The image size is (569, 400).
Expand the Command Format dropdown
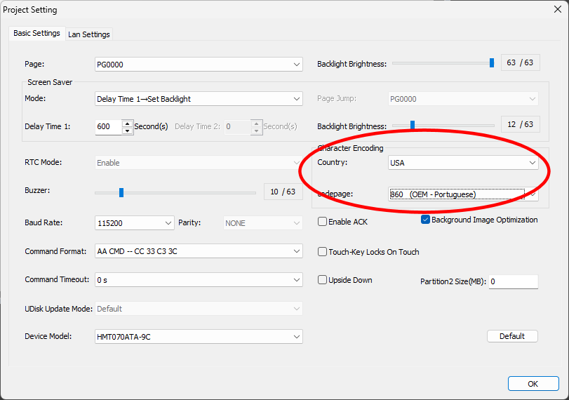[x=199, y=251]
